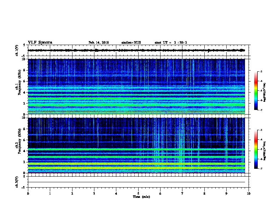
Task: Click the ch.1 'Frequency (kHz)' axis label
Action: click(x=19, y=83)
